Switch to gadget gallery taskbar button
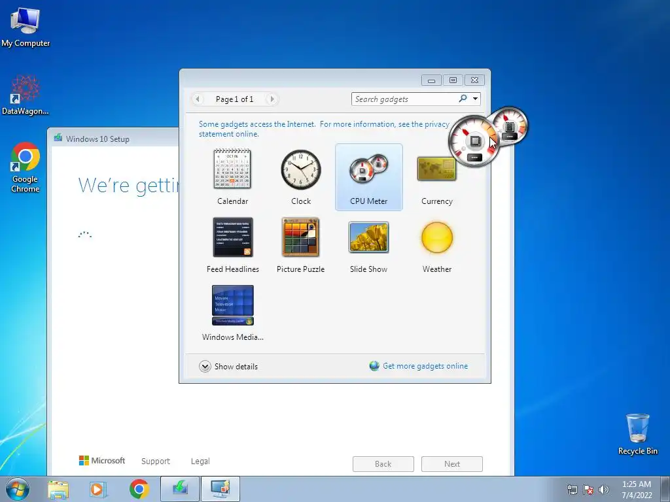 [x=220, y=489]
